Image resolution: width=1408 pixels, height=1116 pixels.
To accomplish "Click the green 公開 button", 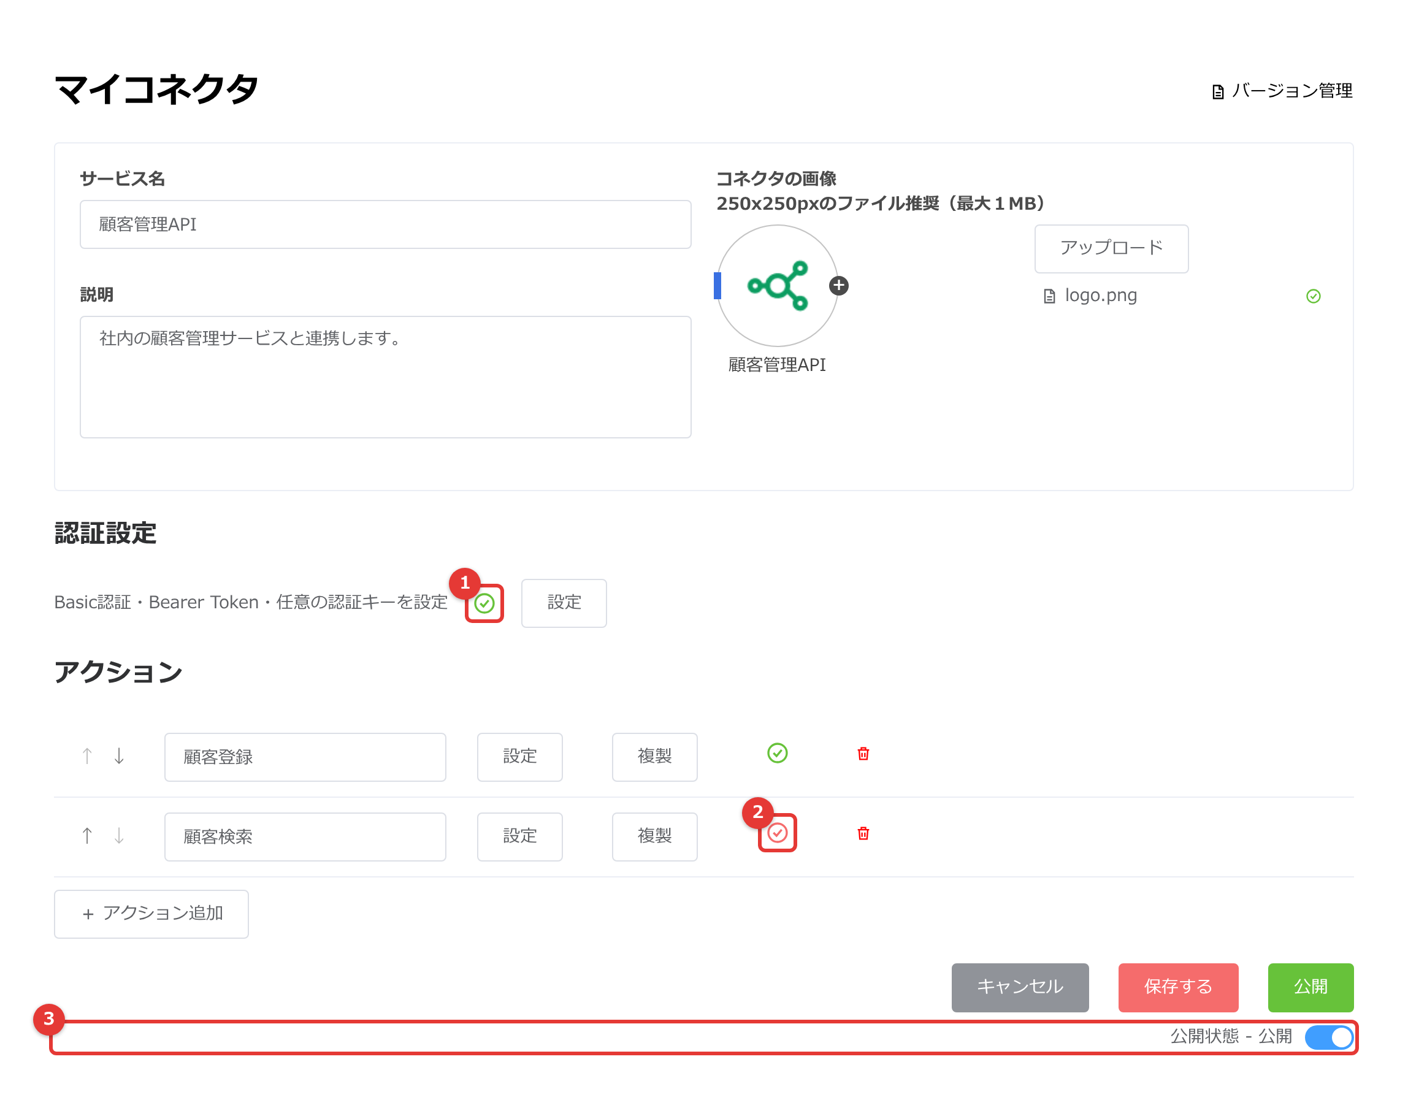I will click(x=1310, y=987).
